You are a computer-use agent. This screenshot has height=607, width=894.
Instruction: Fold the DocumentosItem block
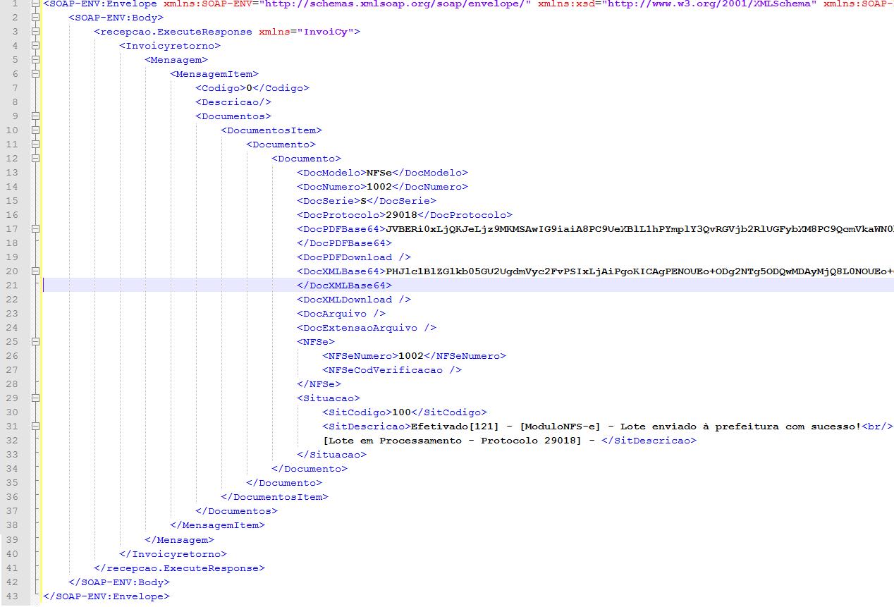point(35,130)
